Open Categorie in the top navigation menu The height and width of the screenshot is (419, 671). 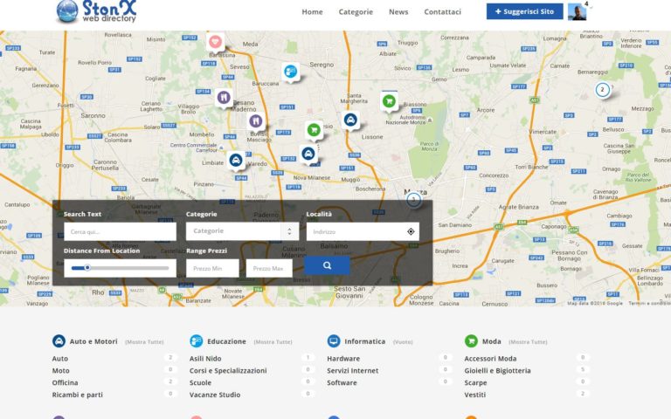pyautogui.click(x=356, y=12)
